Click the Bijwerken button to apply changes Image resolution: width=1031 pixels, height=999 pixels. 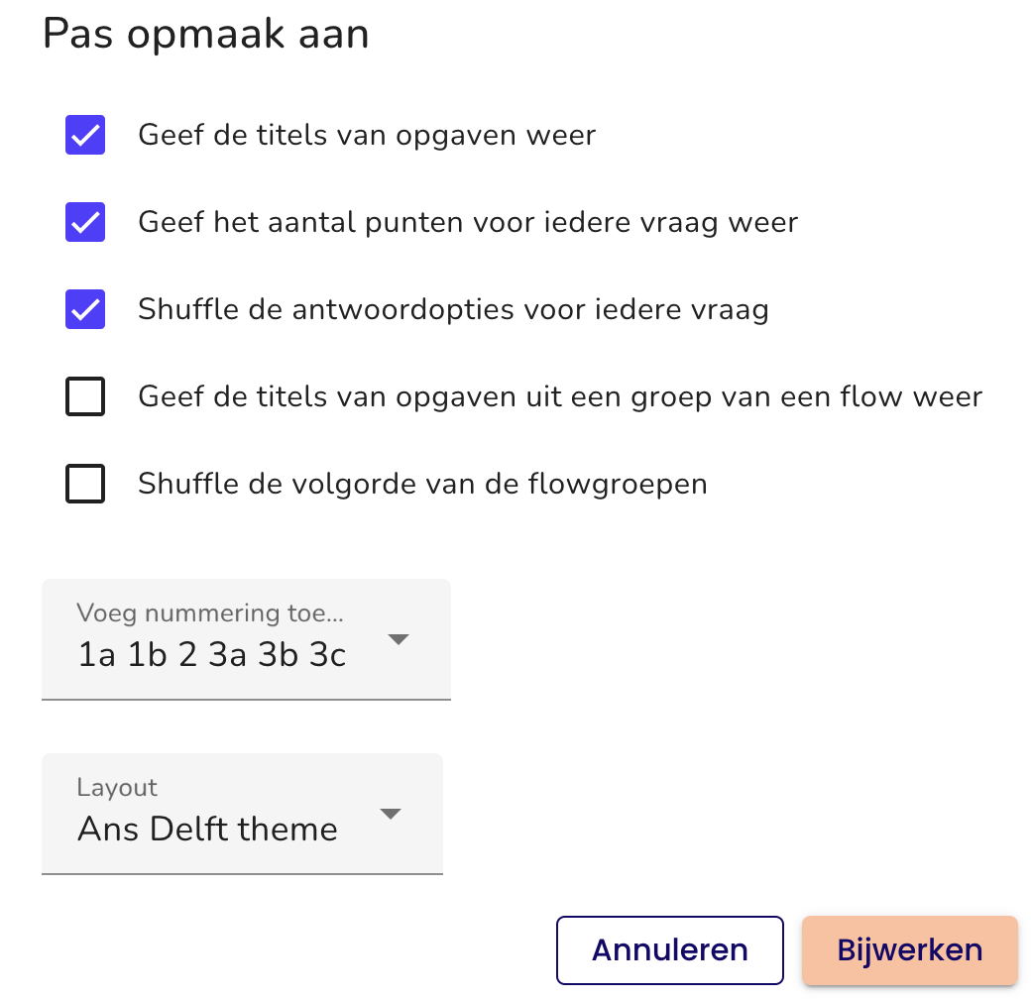coord(909,949)
